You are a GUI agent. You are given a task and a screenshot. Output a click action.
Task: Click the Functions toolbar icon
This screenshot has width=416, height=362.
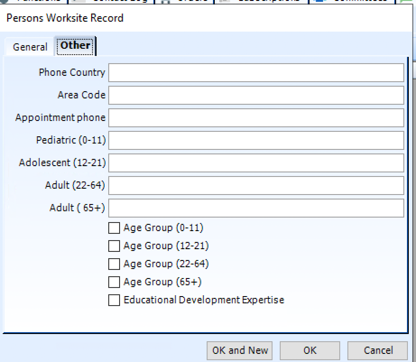coord(38,1)
